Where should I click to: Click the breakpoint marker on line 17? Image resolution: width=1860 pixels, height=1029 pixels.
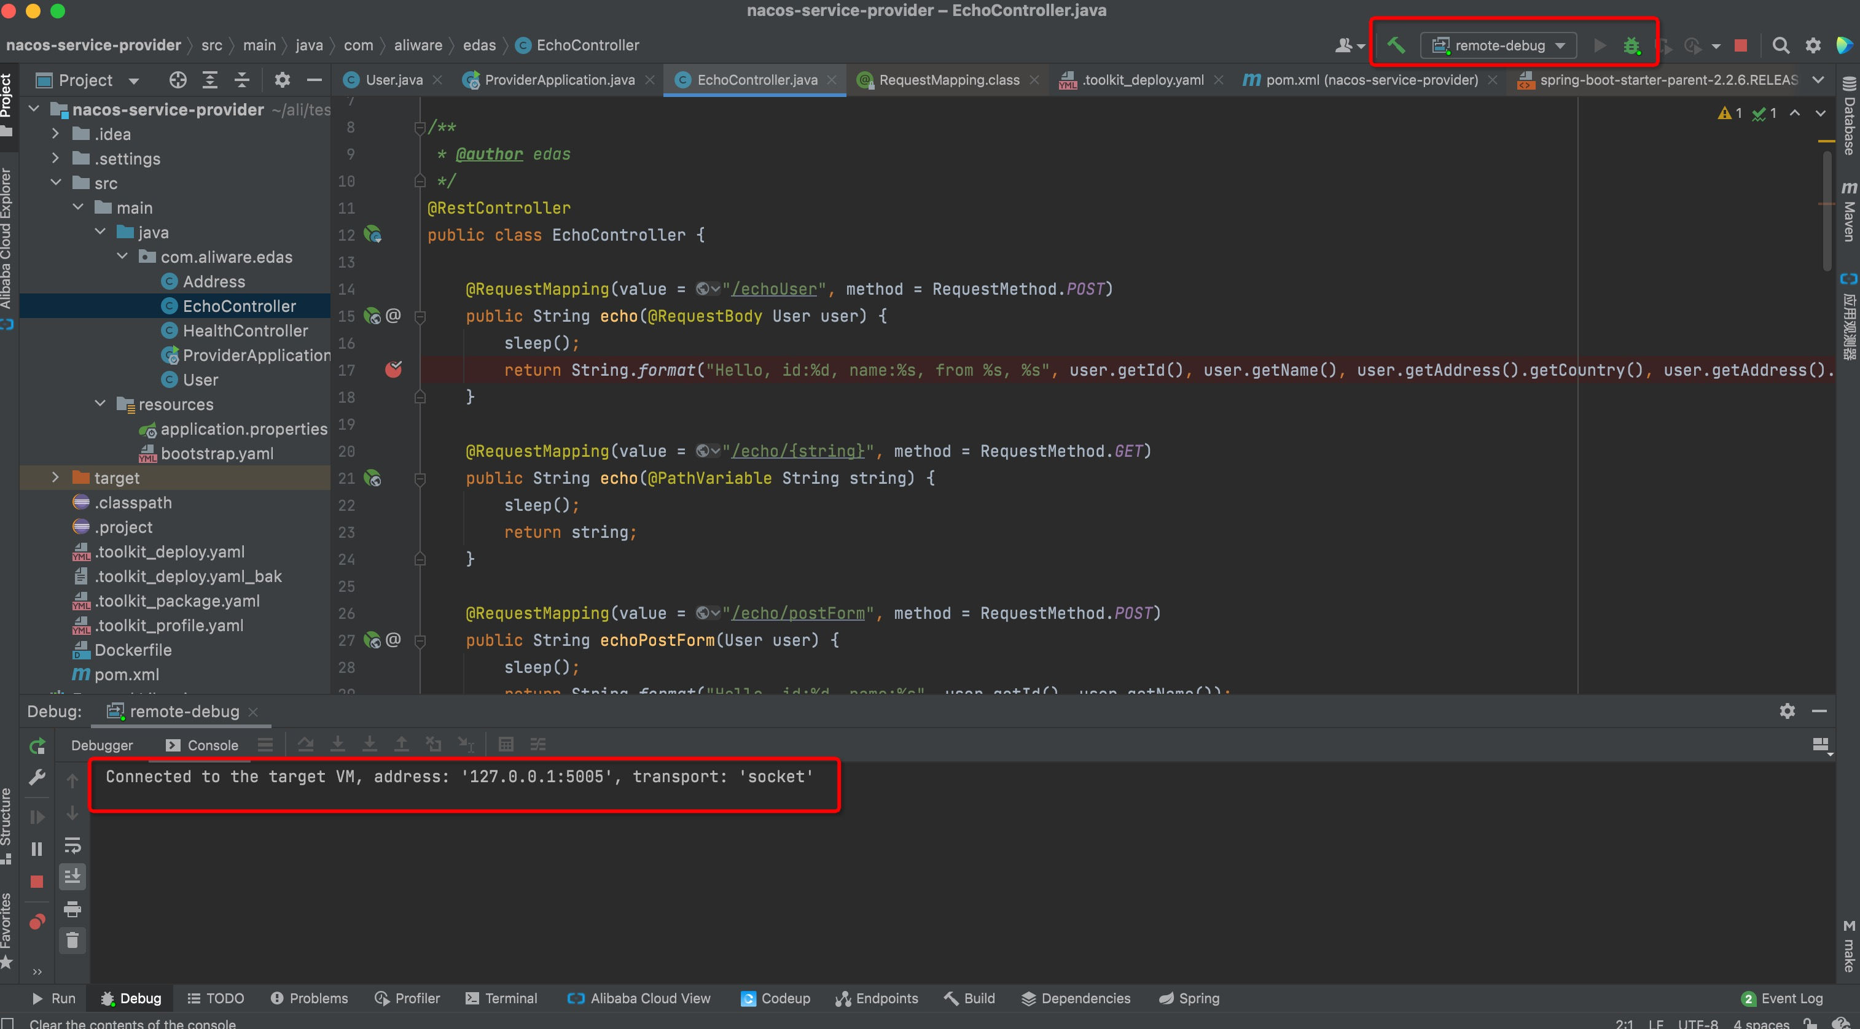[394, 370]
